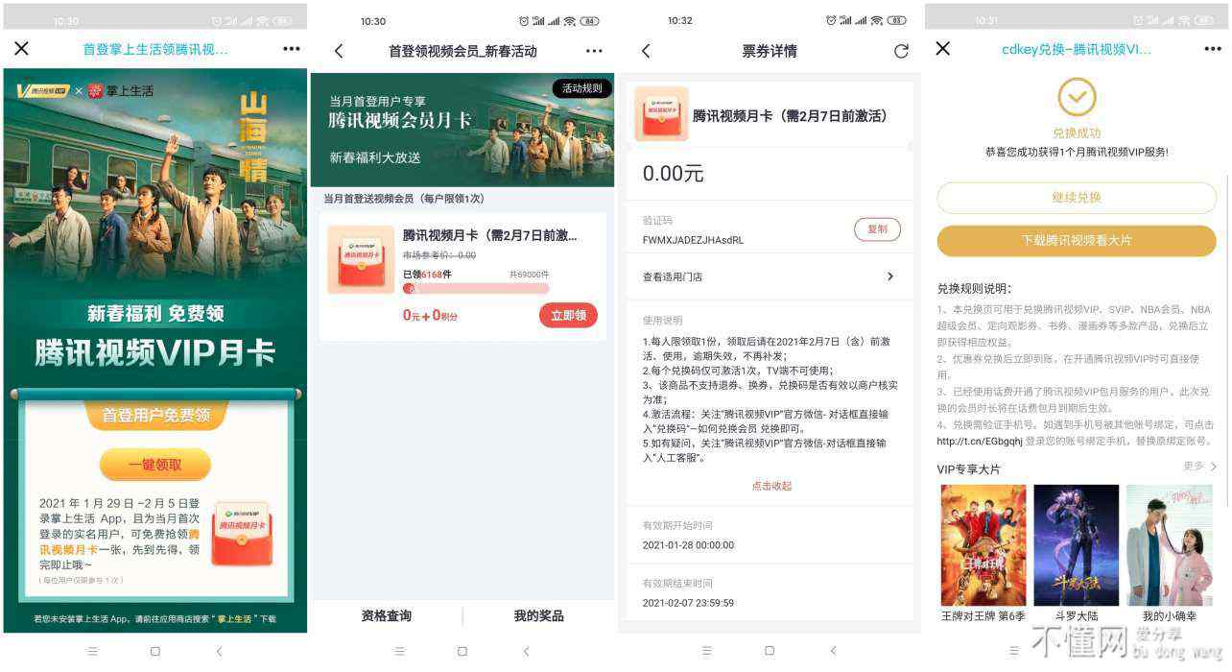Tap the 掌上生活 green link text at bottom
This screenshot has width=1232, height=672.
tap(235, 619)
